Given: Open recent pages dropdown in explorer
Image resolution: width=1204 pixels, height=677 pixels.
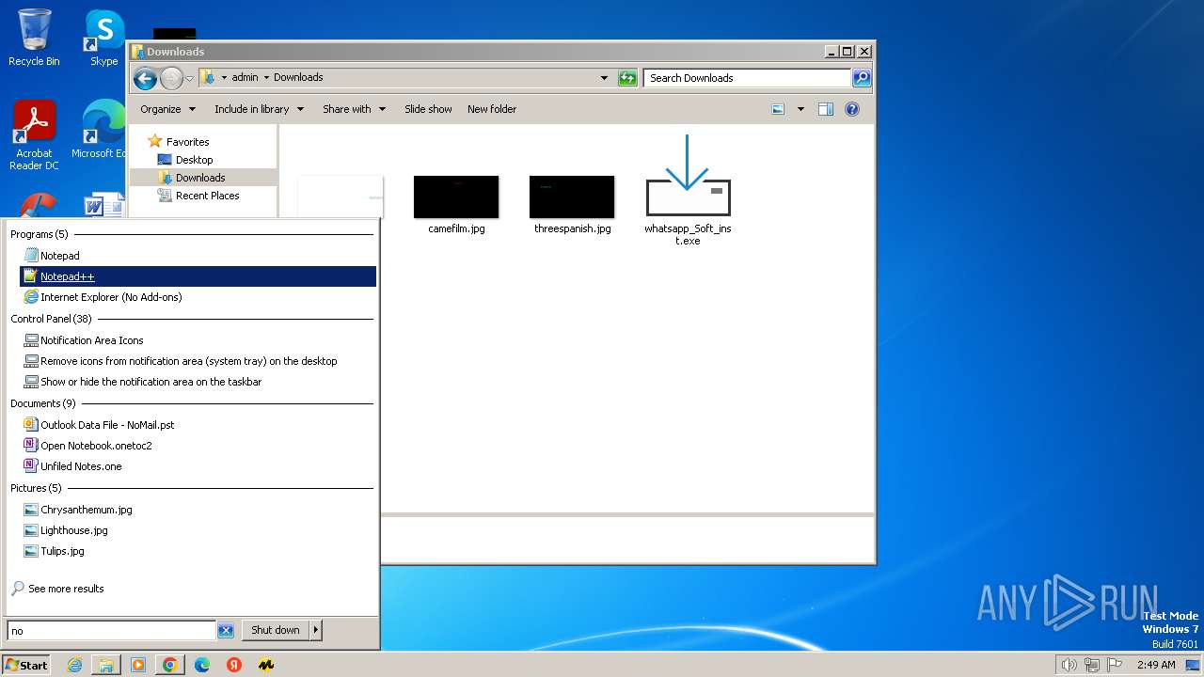Looking at the screenshot, I should tap(190, 78).
